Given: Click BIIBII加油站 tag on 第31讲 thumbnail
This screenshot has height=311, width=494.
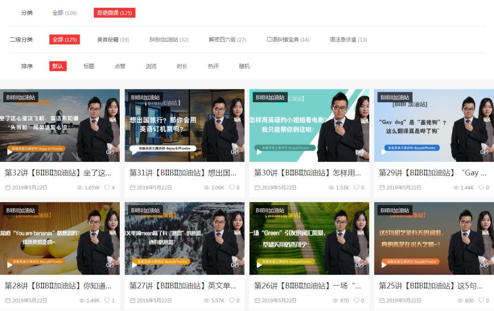Looking at the screenshot, I should point(145,97).
